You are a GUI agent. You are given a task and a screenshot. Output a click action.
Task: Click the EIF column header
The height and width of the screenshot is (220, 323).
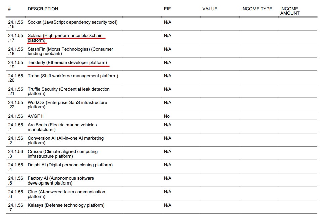[x=167, y=9]
